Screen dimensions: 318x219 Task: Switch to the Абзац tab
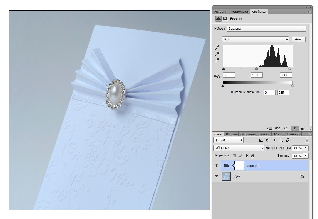tap(278, 134)
